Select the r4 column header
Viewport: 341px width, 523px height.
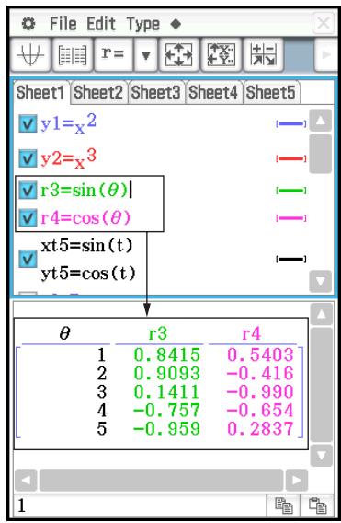tap(251, 333)
